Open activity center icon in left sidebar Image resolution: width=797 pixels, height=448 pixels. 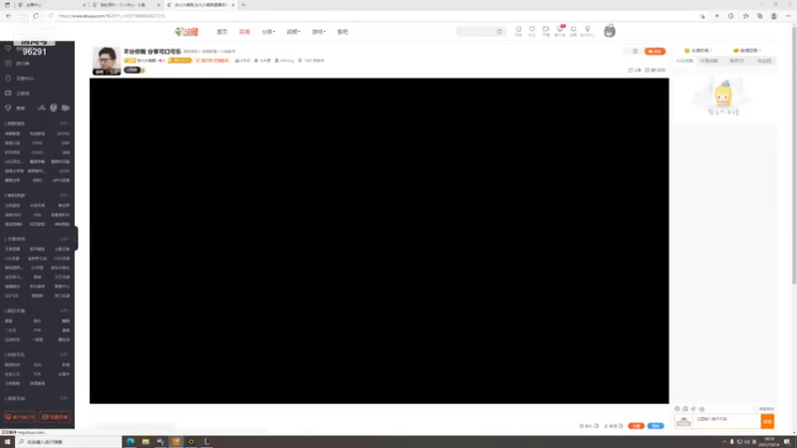click(8, 79)
